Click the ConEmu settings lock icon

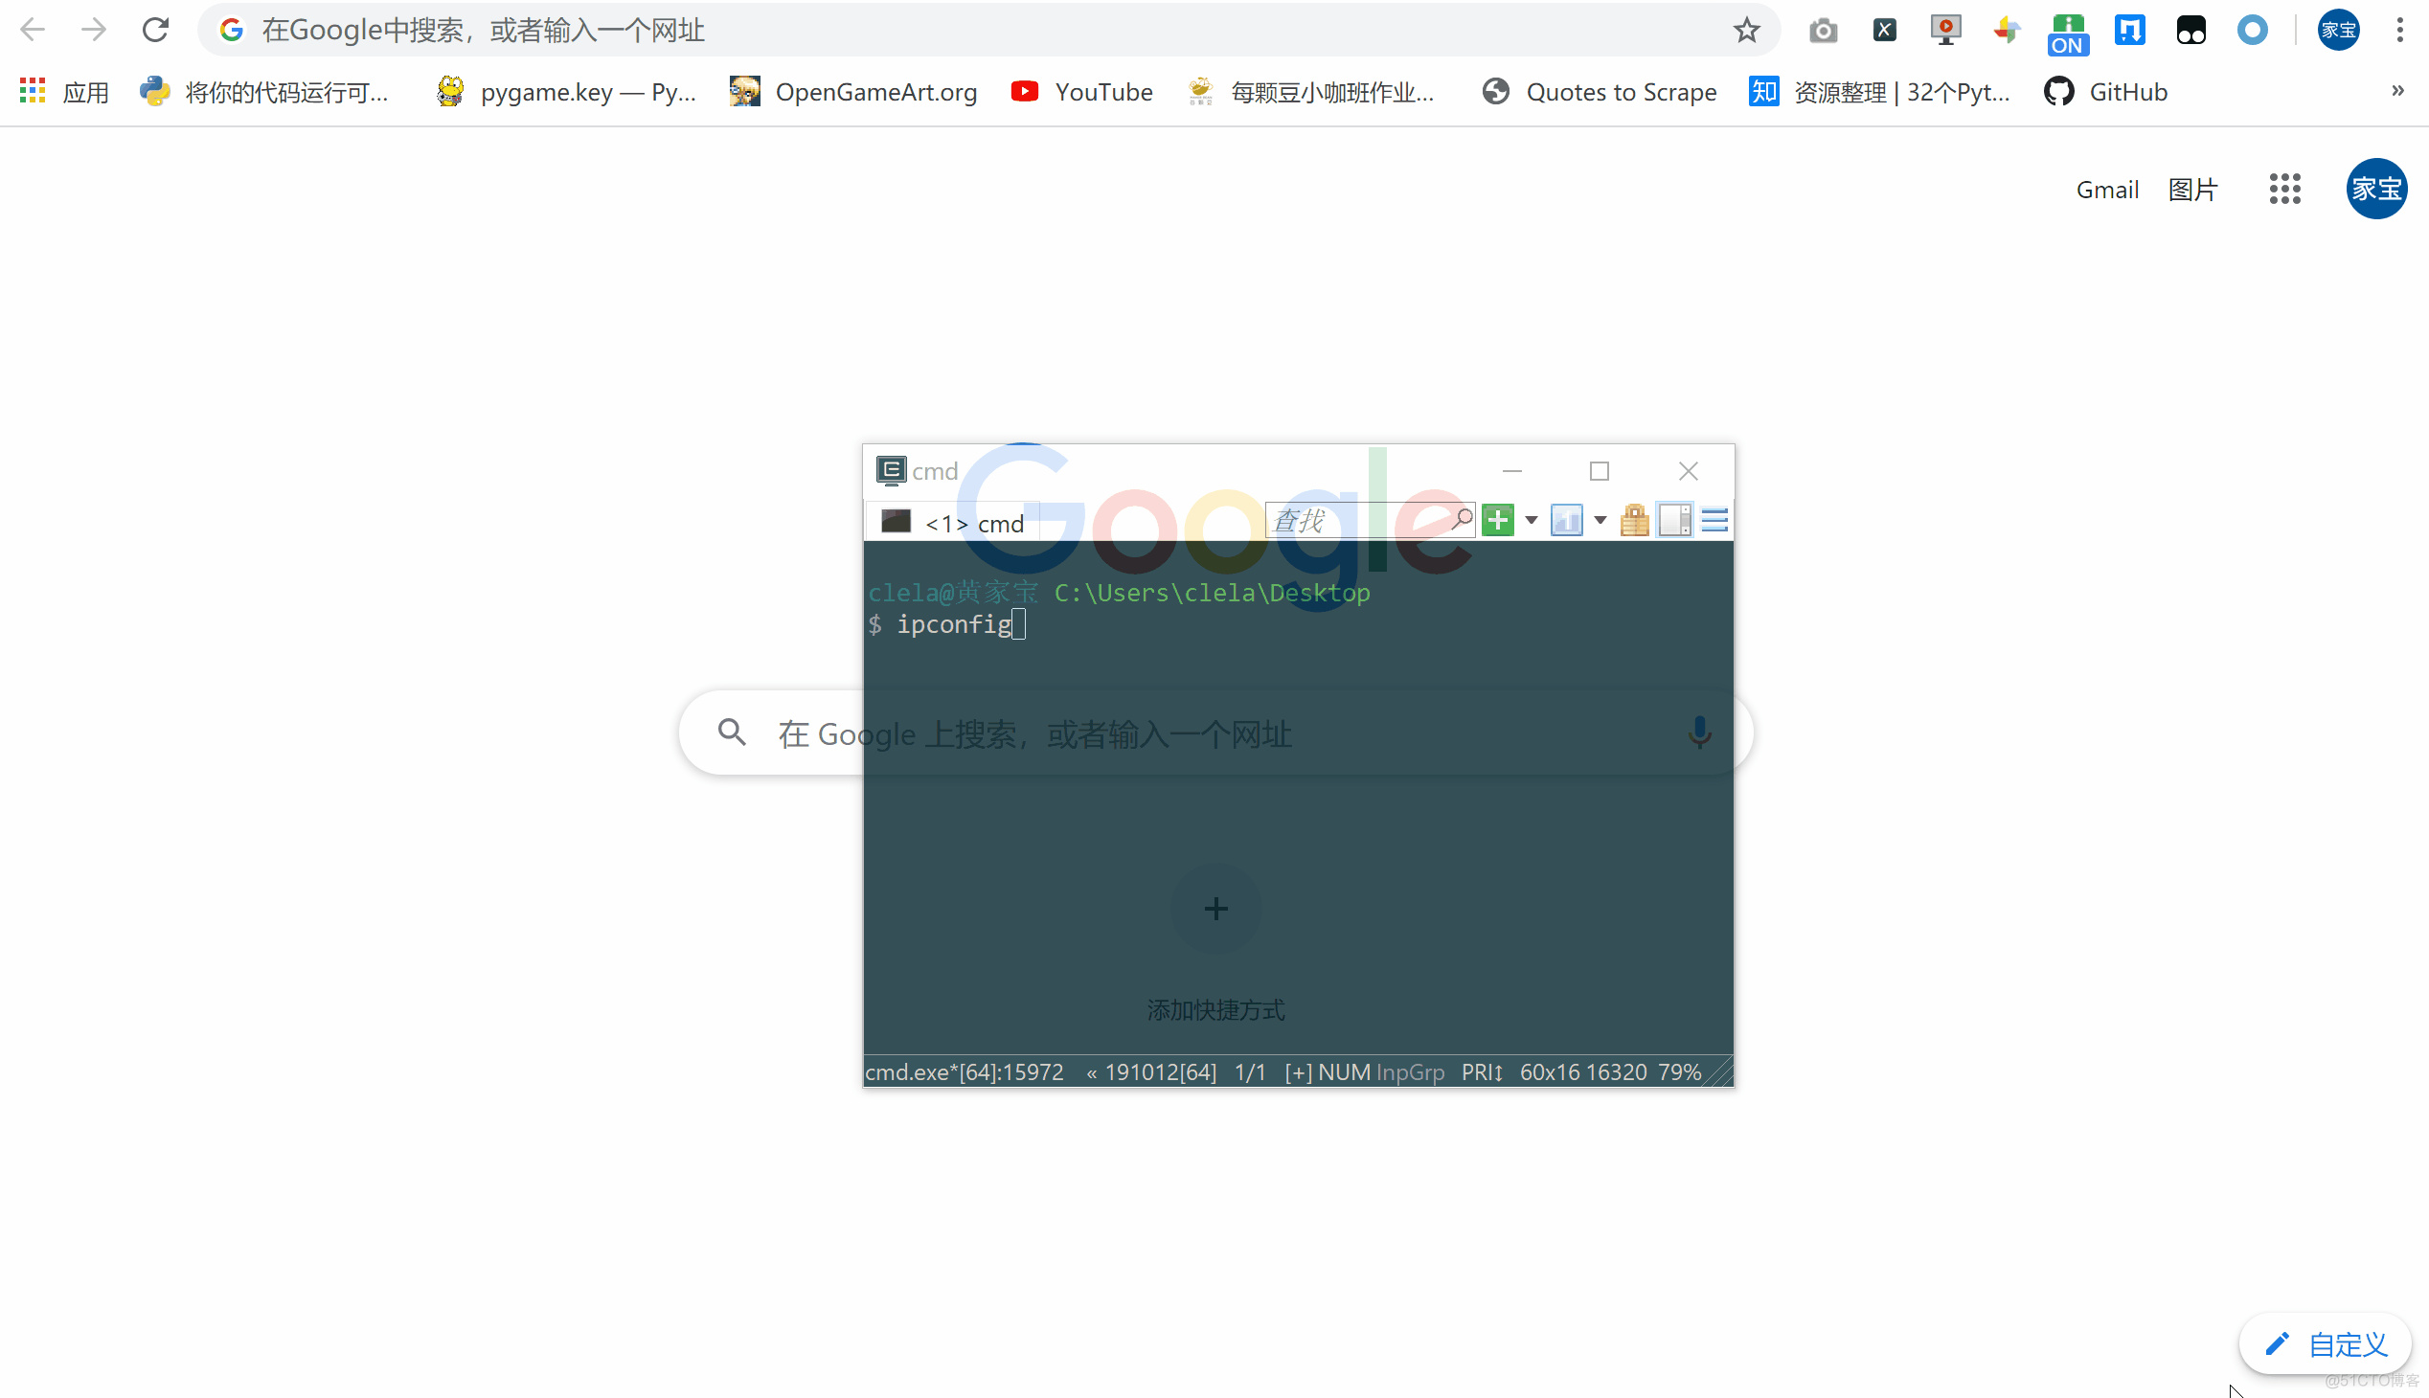(x=1633, y=519)
